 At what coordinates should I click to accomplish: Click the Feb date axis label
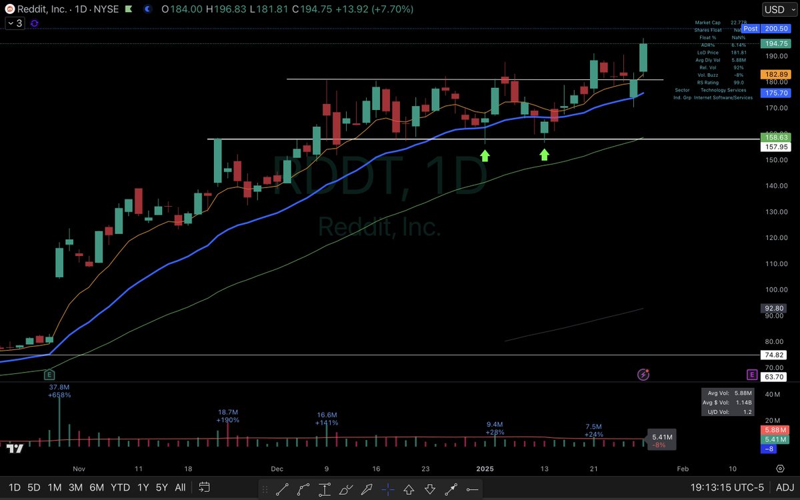tap(682, 468)
